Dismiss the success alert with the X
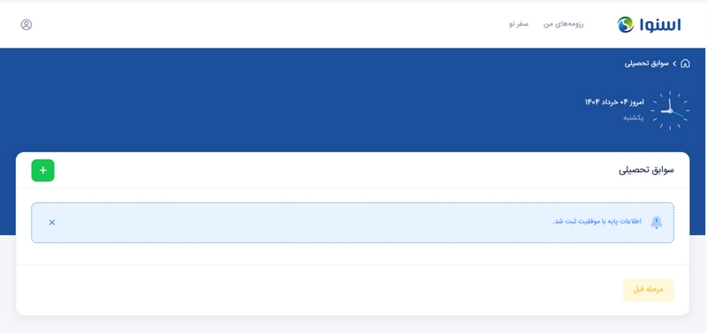This screenshot has width=707, height=333. 52,223
